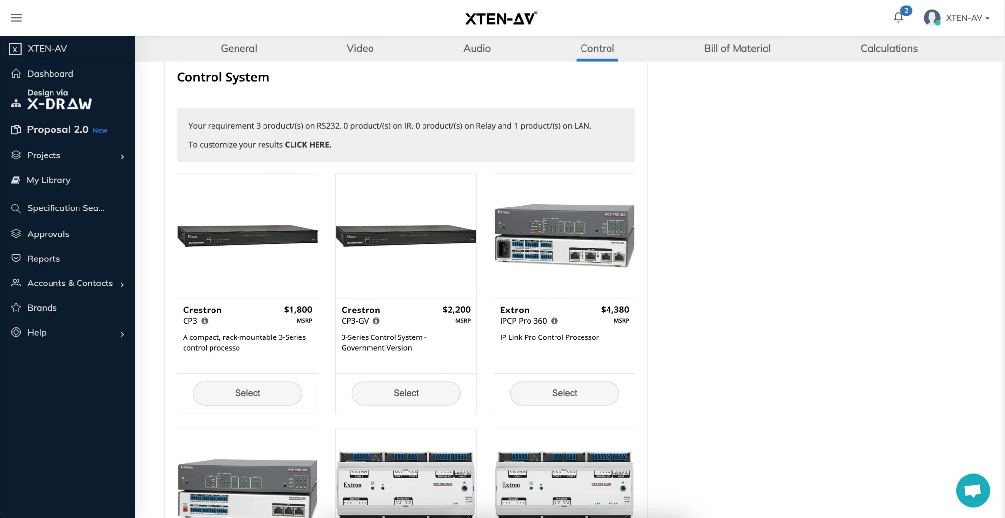This screenshot has height=518, width=1005.
Task: Expand the Help submenu chevron
Action: pyautogui.click(x=122, y=334)
